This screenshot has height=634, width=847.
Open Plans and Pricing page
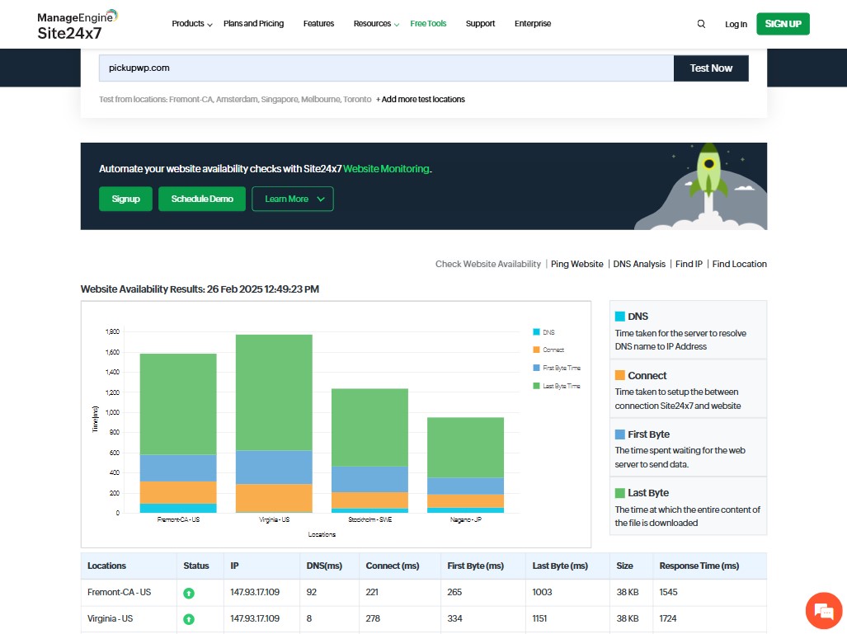(253, 24)
